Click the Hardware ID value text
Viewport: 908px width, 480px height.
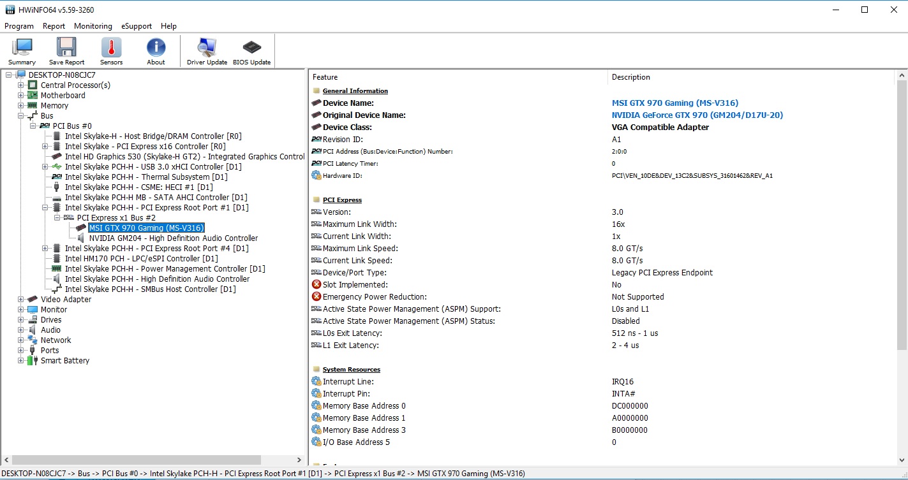pos(692,176)
